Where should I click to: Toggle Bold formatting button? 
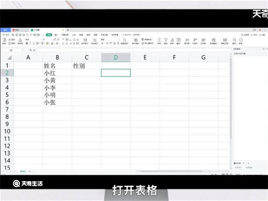[26, 44]
